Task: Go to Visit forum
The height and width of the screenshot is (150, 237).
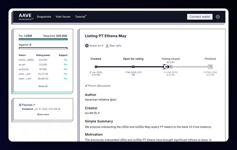Action: click(63, 17)
